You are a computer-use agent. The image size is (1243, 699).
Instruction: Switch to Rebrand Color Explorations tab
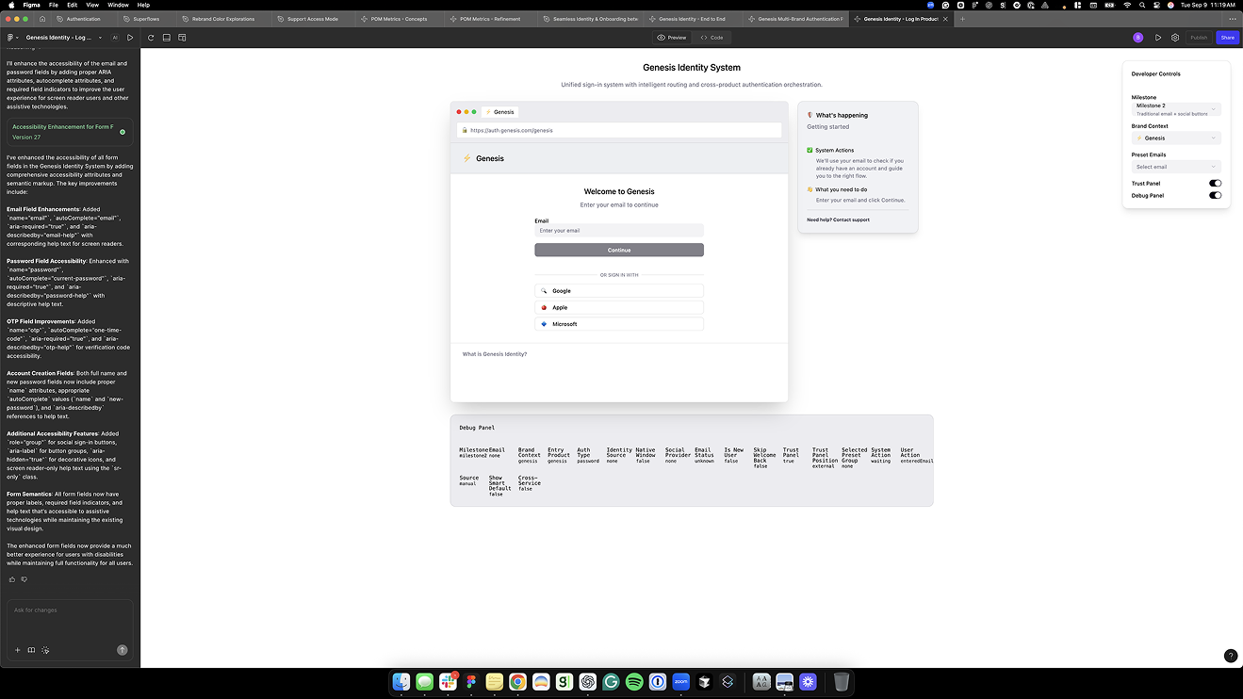coord(223,19)
